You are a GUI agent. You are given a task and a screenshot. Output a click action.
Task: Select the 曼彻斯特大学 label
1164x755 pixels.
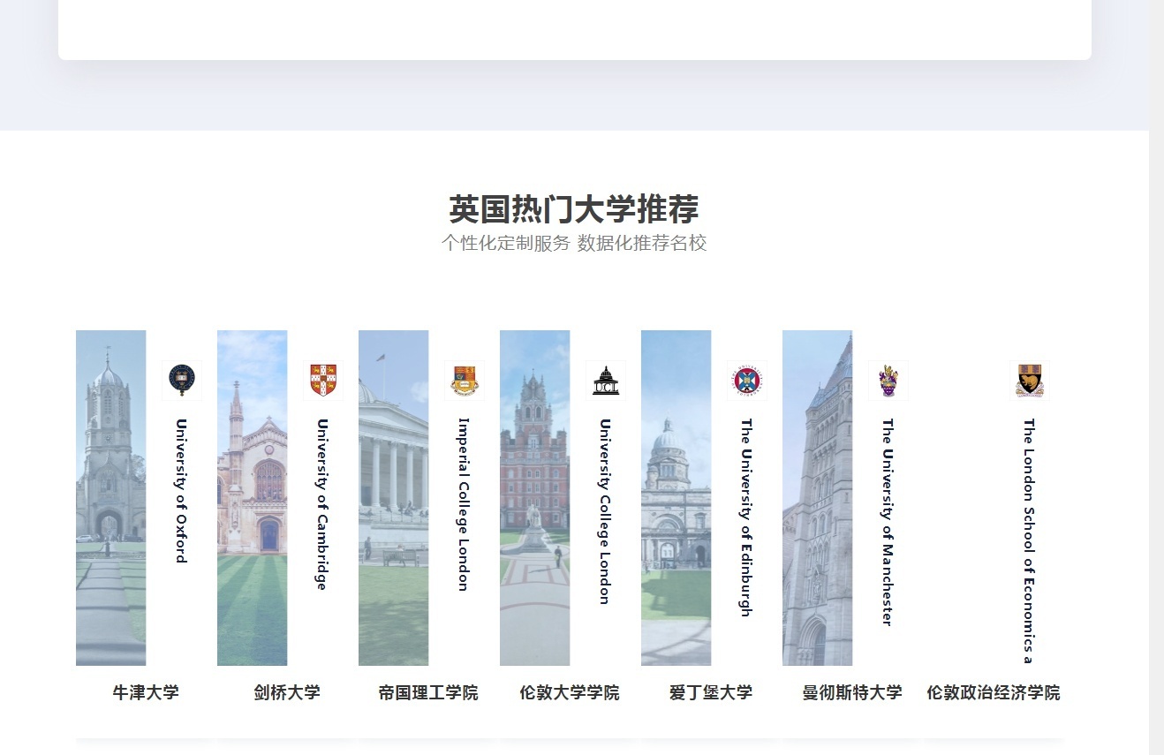(852, 692)
